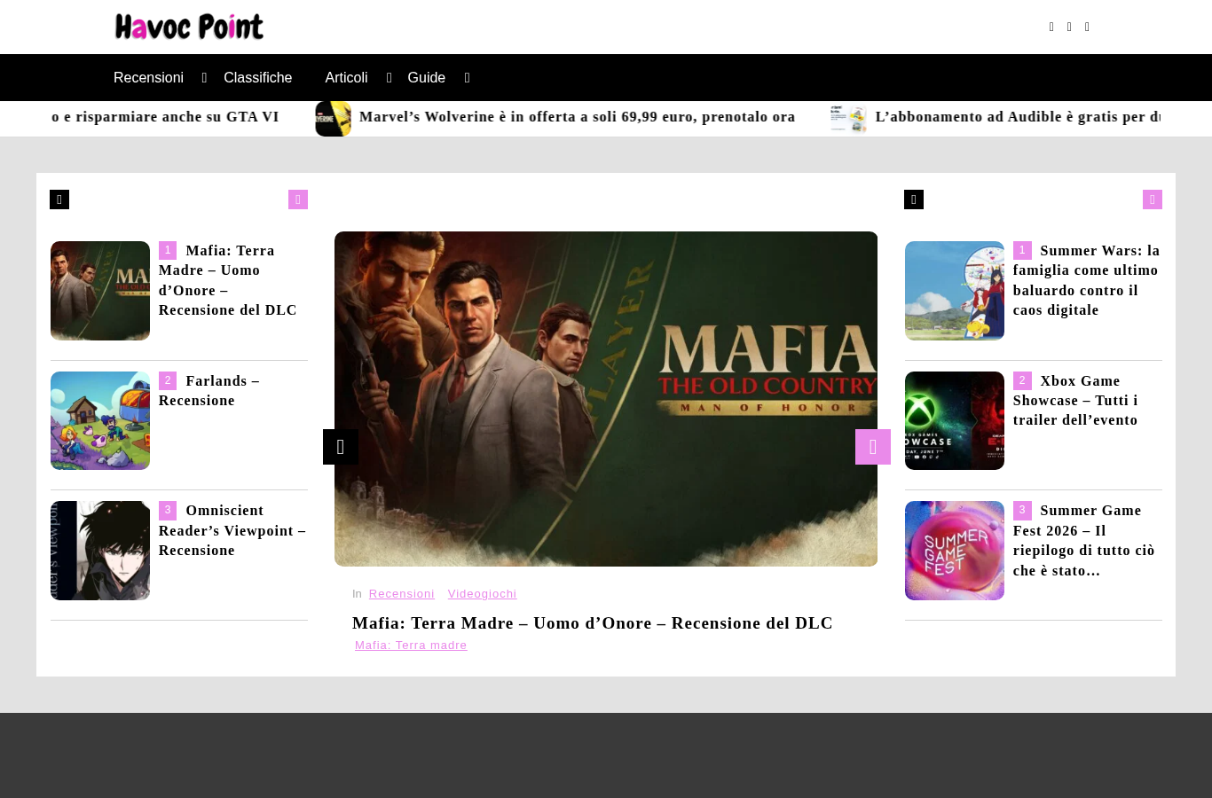This screenshot has width=1212, height=798.
Task: Open the Classifiche menu item
Action: 258,78
